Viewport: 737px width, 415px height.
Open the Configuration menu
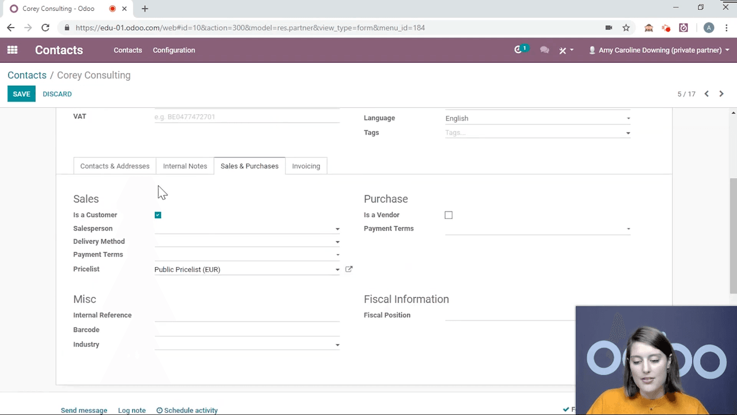(x=174, y=50)
